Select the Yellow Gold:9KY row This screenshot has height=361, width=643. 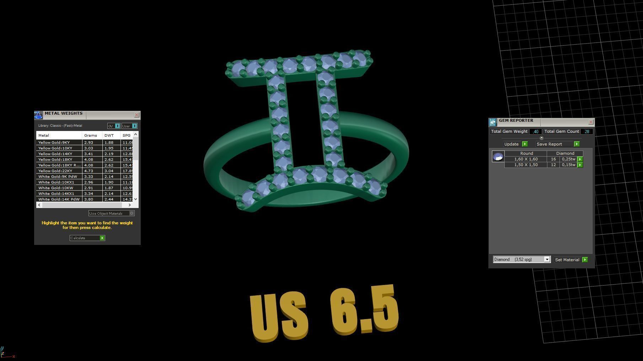pos(85,142)
